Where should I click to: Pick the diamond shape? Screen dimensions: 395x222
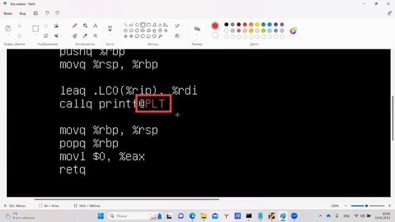125,30
